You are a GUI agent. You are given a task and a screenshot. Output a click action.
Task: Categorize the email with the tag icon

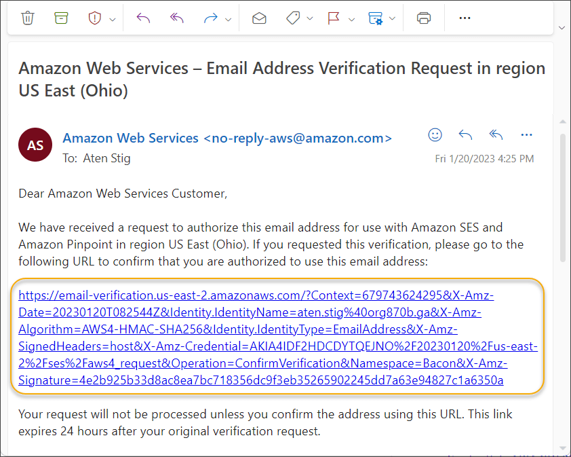[x=292, y=18]
